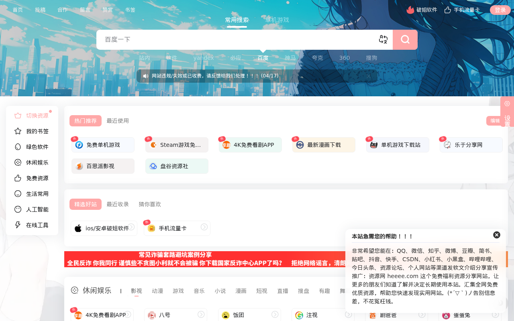Select the 搜盘 category tab
This screenshot has height=321, width=514.
[304, 291]
